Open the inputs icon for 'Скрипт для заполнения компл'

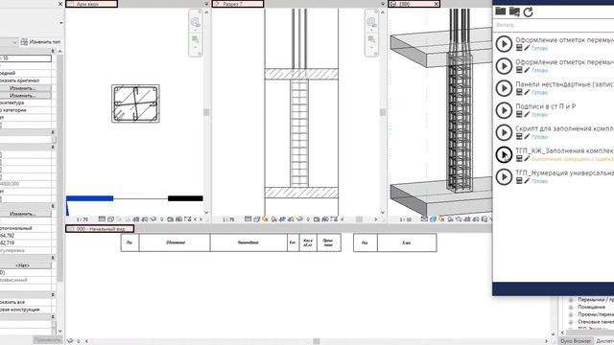(x=519, y=136)
